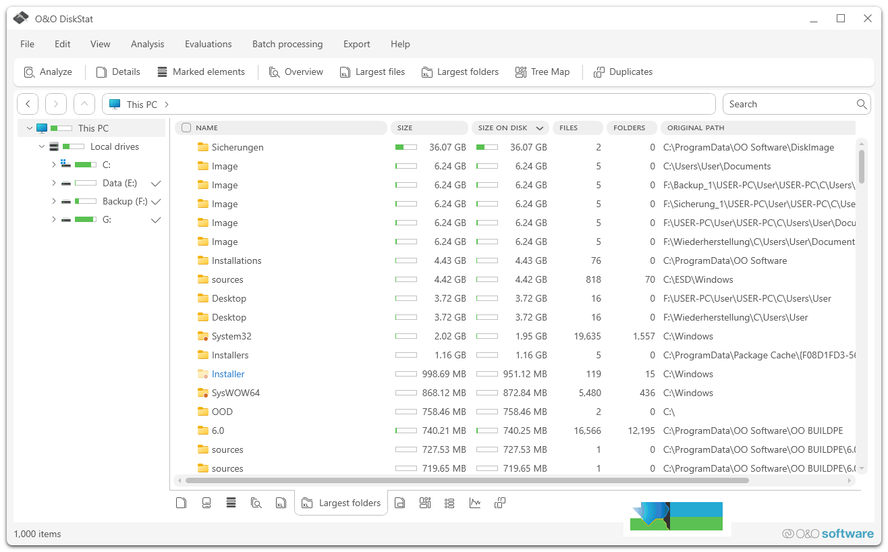Image resolution: width=888 pixels, height=552 pixels.
Task: Click the Sicherungen folder icon
Action: click(202, 147)
